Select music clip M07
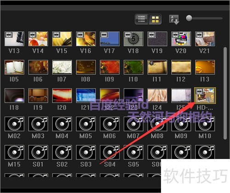This screenshot has width=230, height=193. click(x=133, y=124)
